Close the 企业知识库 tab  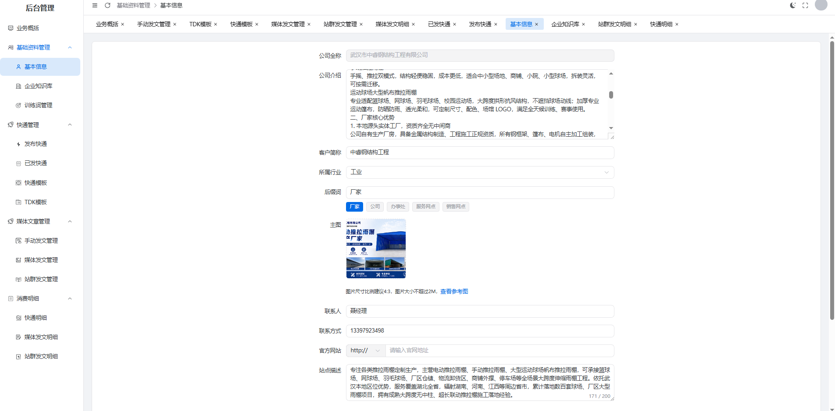coord(584,24)
